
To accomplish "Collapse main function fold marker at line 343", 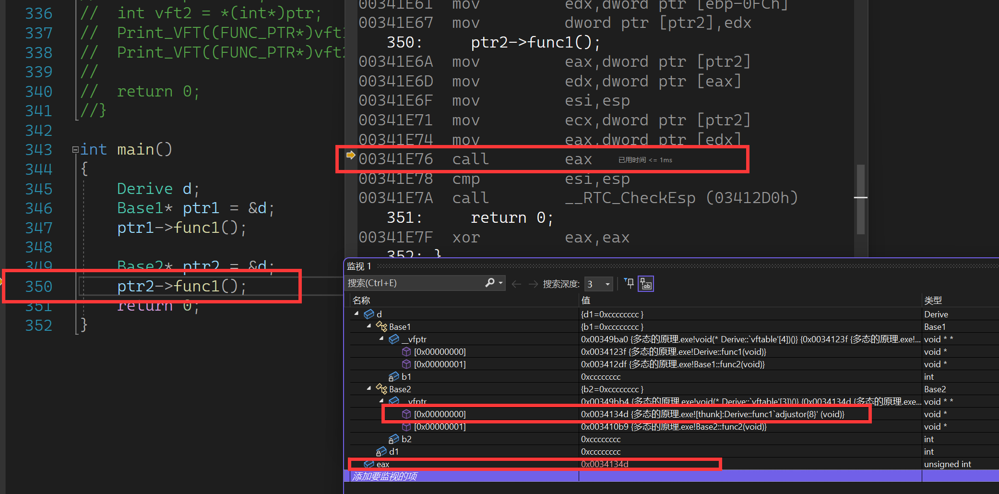I will coord(75,150).
